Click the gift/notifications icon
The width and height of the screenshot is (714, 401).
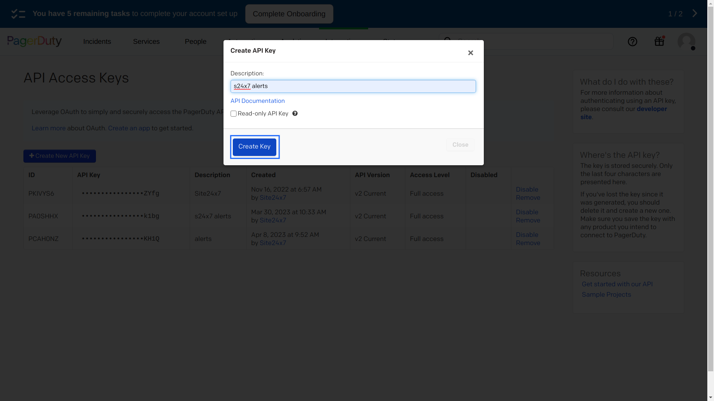click(659, 41)
